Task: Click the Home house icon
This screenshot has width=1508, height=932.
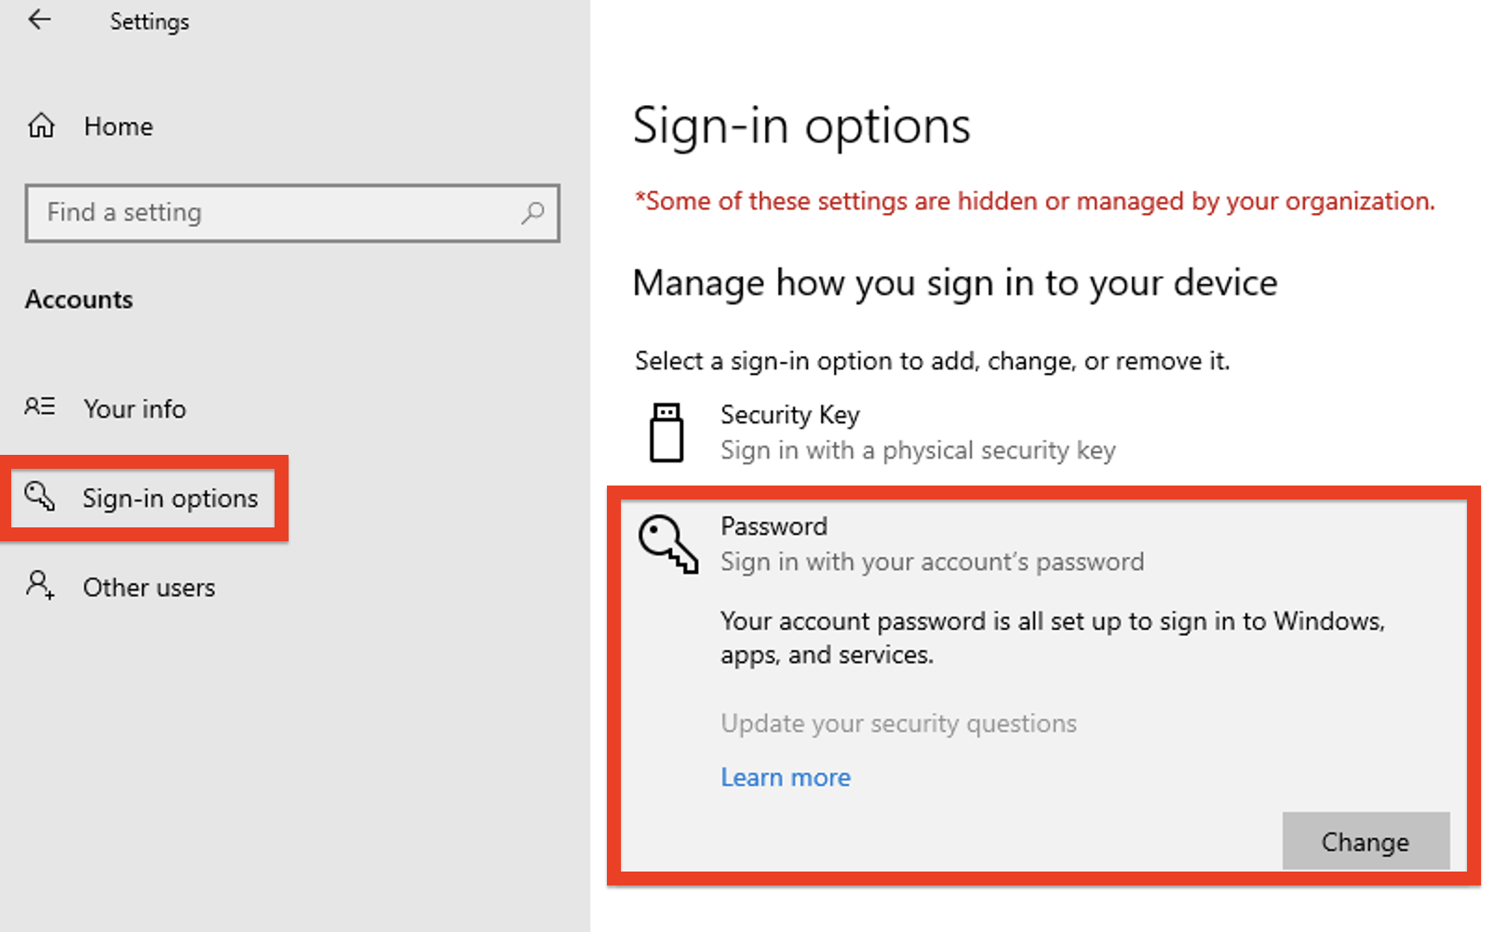Action: (41, 125)
